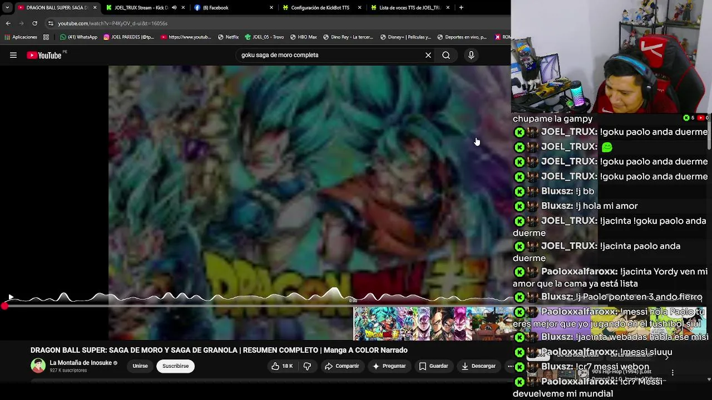712x400 pixels.
Task: View site information icon in address bar
Action: coord(51,23)
